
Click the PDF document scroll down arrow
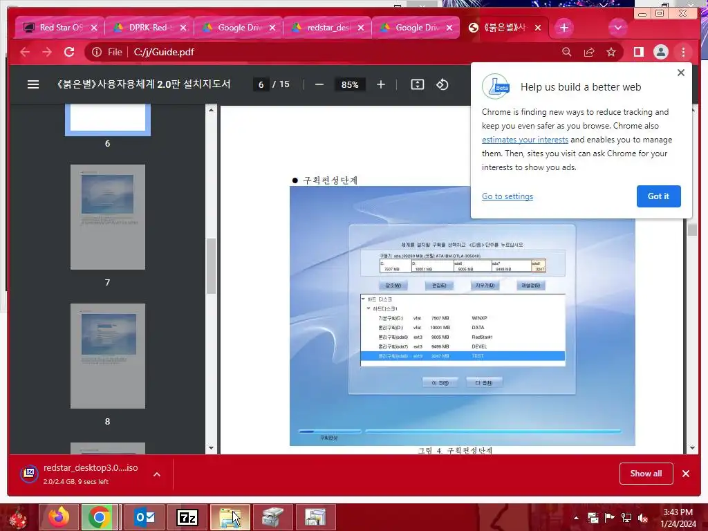[692, 448]
